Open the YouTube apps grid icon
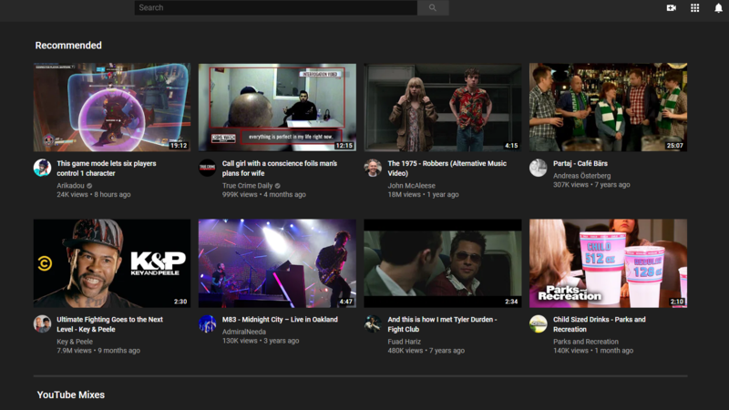Screen dimensions: 729x410 tap(694, 8)
